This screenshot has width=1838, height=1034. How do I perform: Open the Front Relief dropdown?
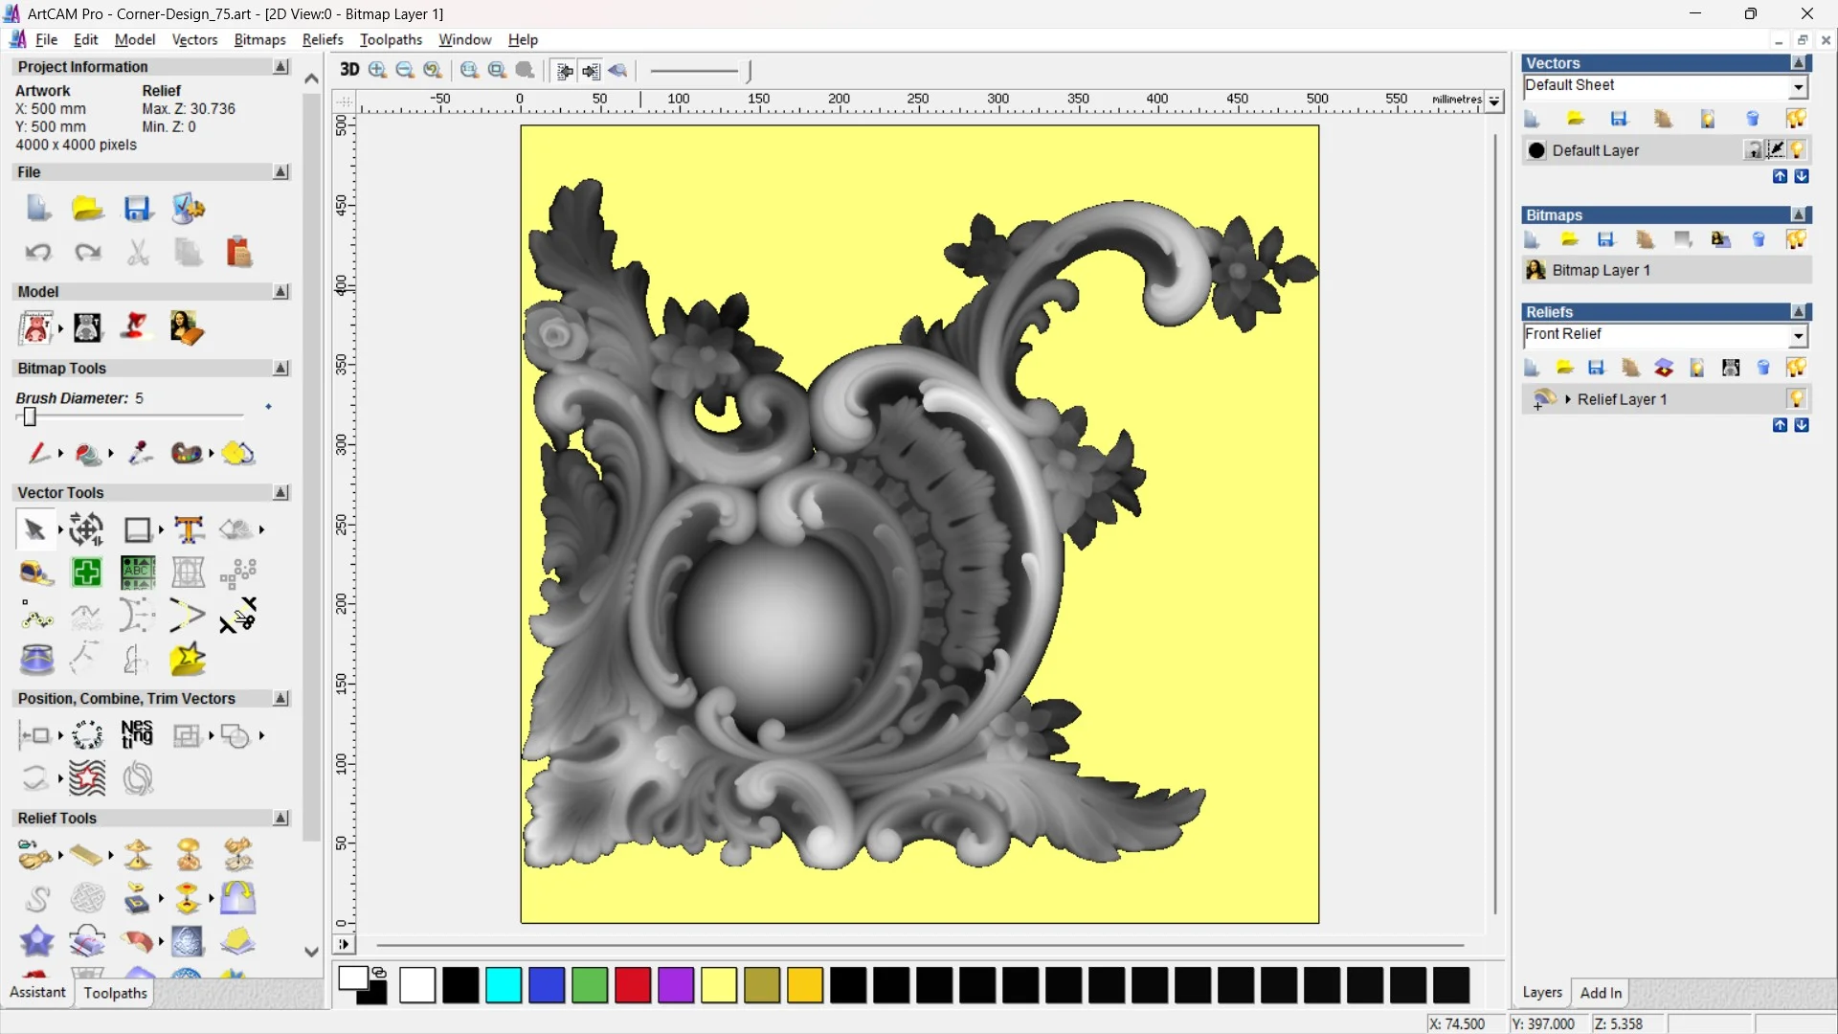pyautogui.click(x=1798, y=335)
